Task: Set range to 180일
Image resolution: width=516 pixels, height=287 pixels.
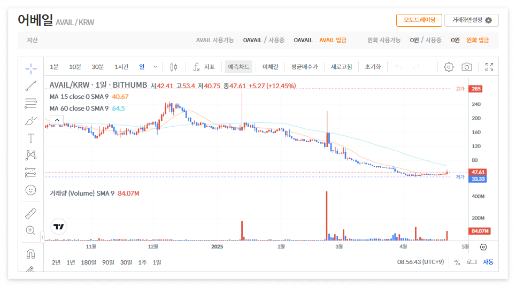Action: pos(89,262)
